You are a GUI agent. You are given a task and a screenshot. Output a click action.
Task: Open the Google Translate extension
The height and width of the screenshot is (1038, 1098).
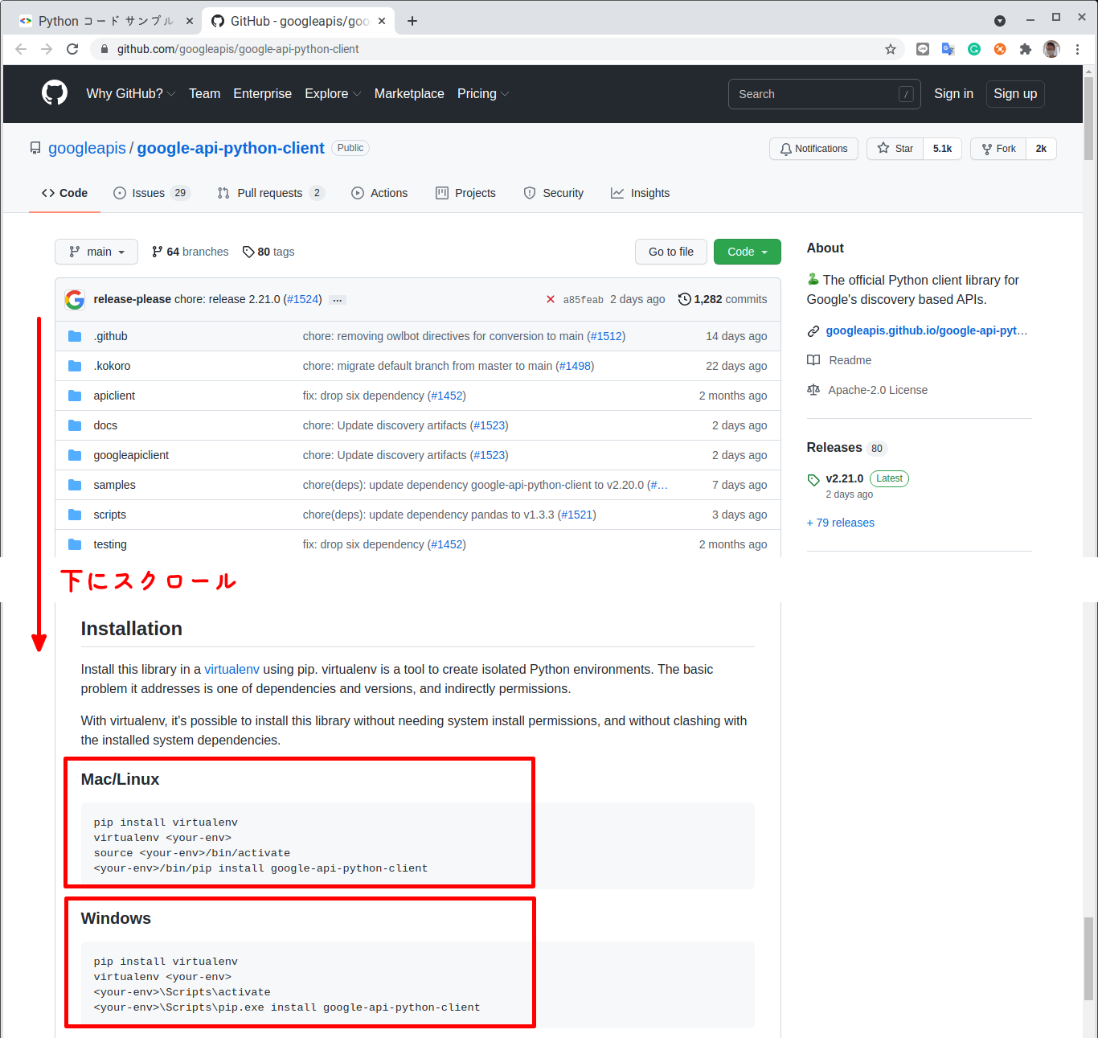click(x=948, y=49)
